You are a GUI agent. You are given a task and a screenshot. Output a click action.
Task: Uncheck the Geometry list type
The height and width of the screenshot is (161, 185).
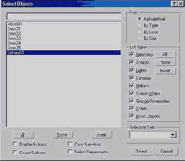coord(131,54)
